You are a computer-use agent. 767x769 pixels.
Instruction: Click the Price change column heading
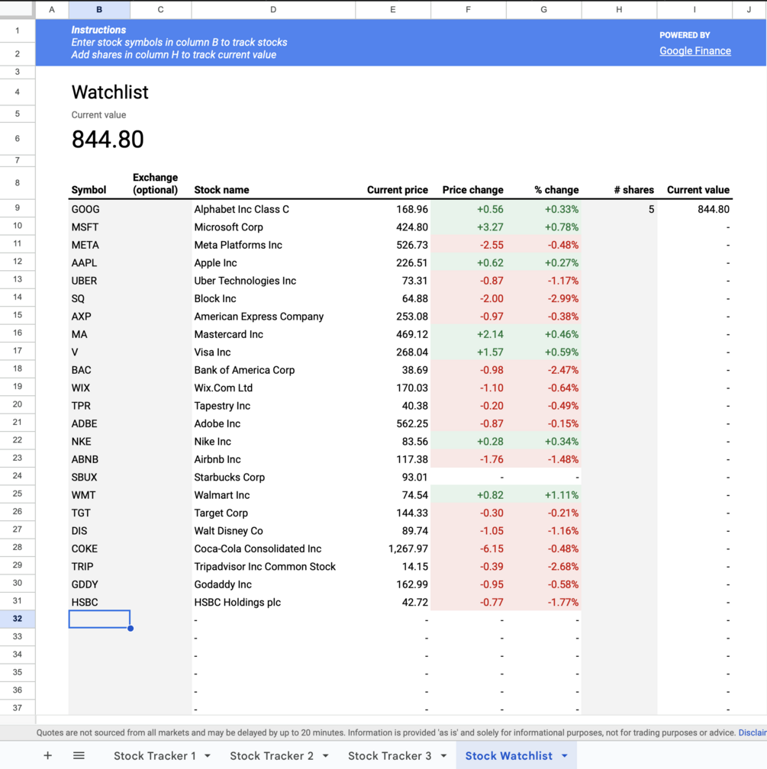coord(472,190)
